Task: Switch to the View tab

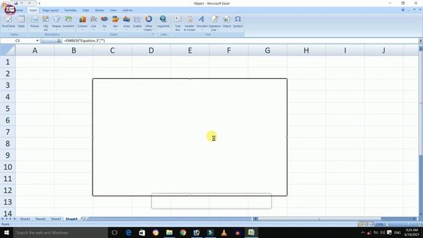Action: (x=113, y=11)
